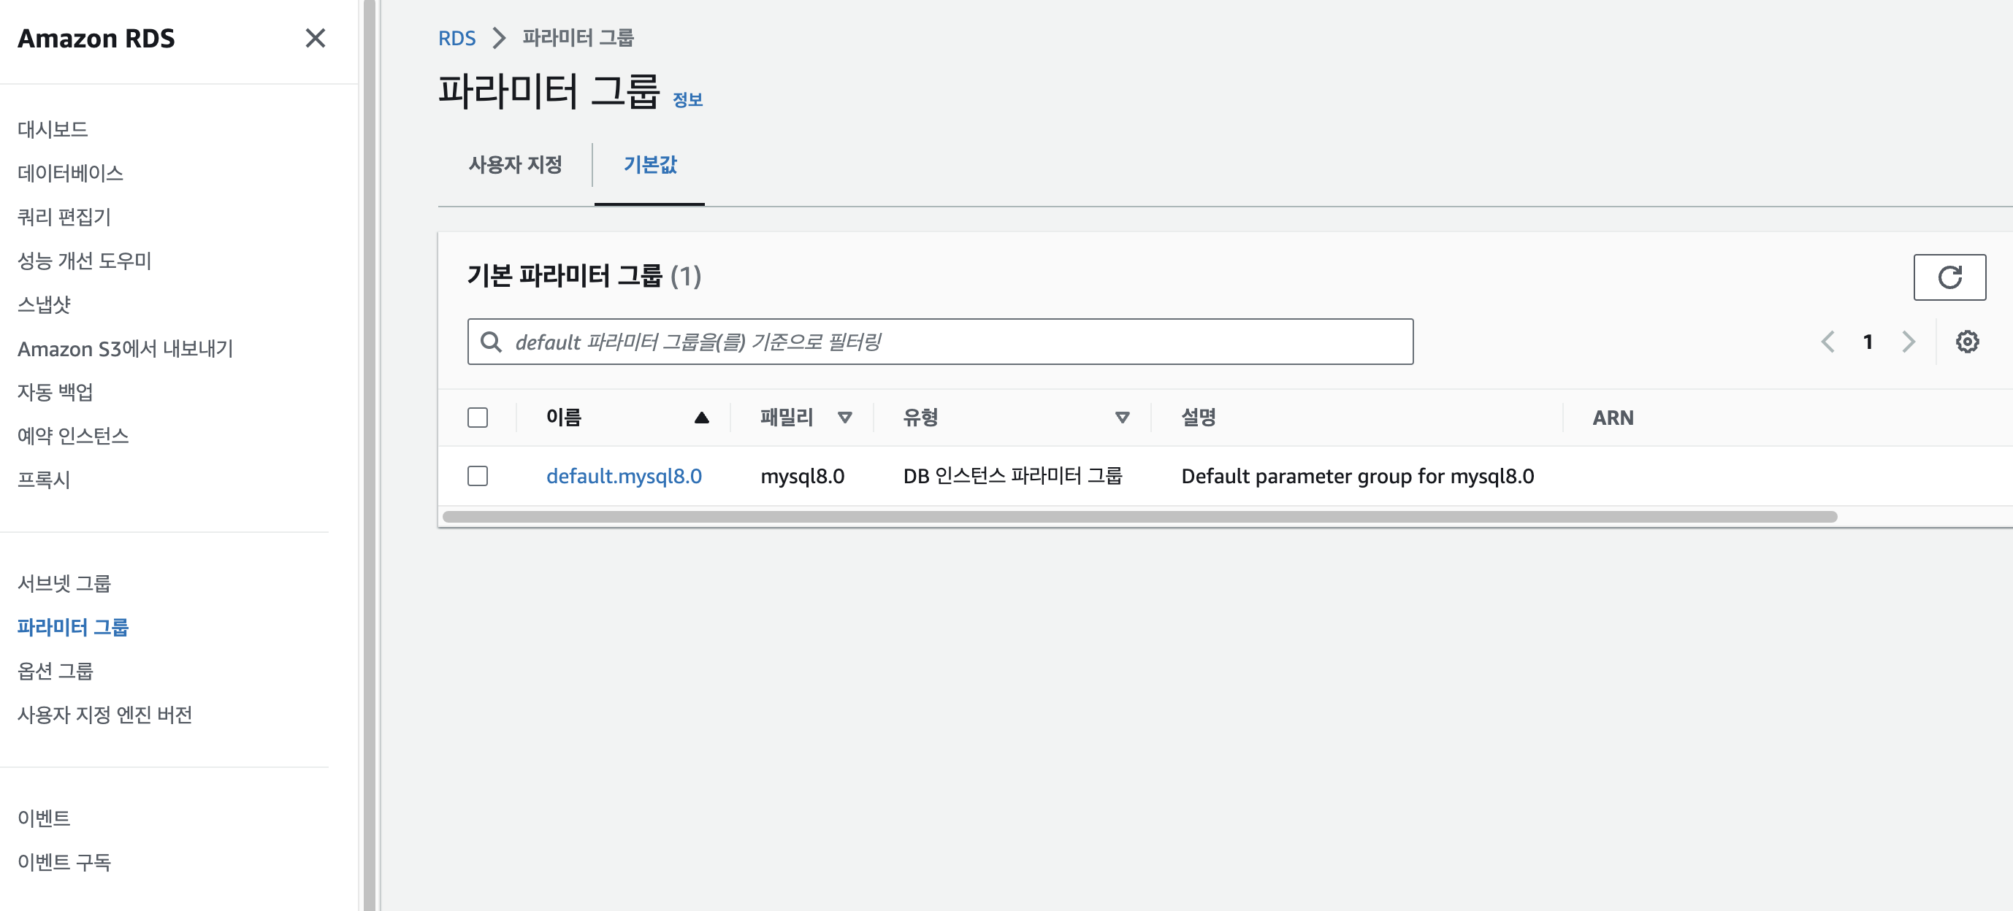Open 옵션 그룹 in the sidebar
Image resolution: width=2013 pixels, height=911 pixels.
(56, 670)
